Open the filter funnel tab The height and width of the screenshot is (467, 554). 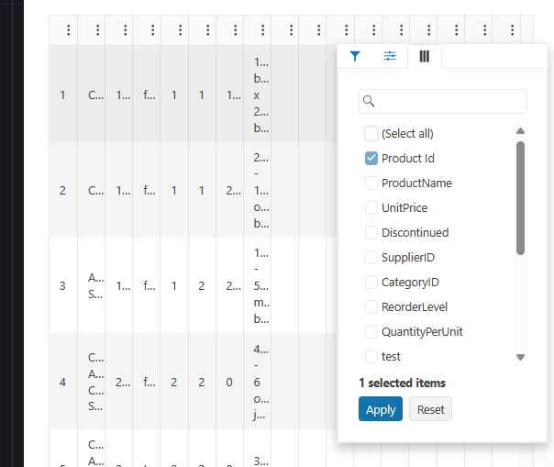tap(355, 56)
